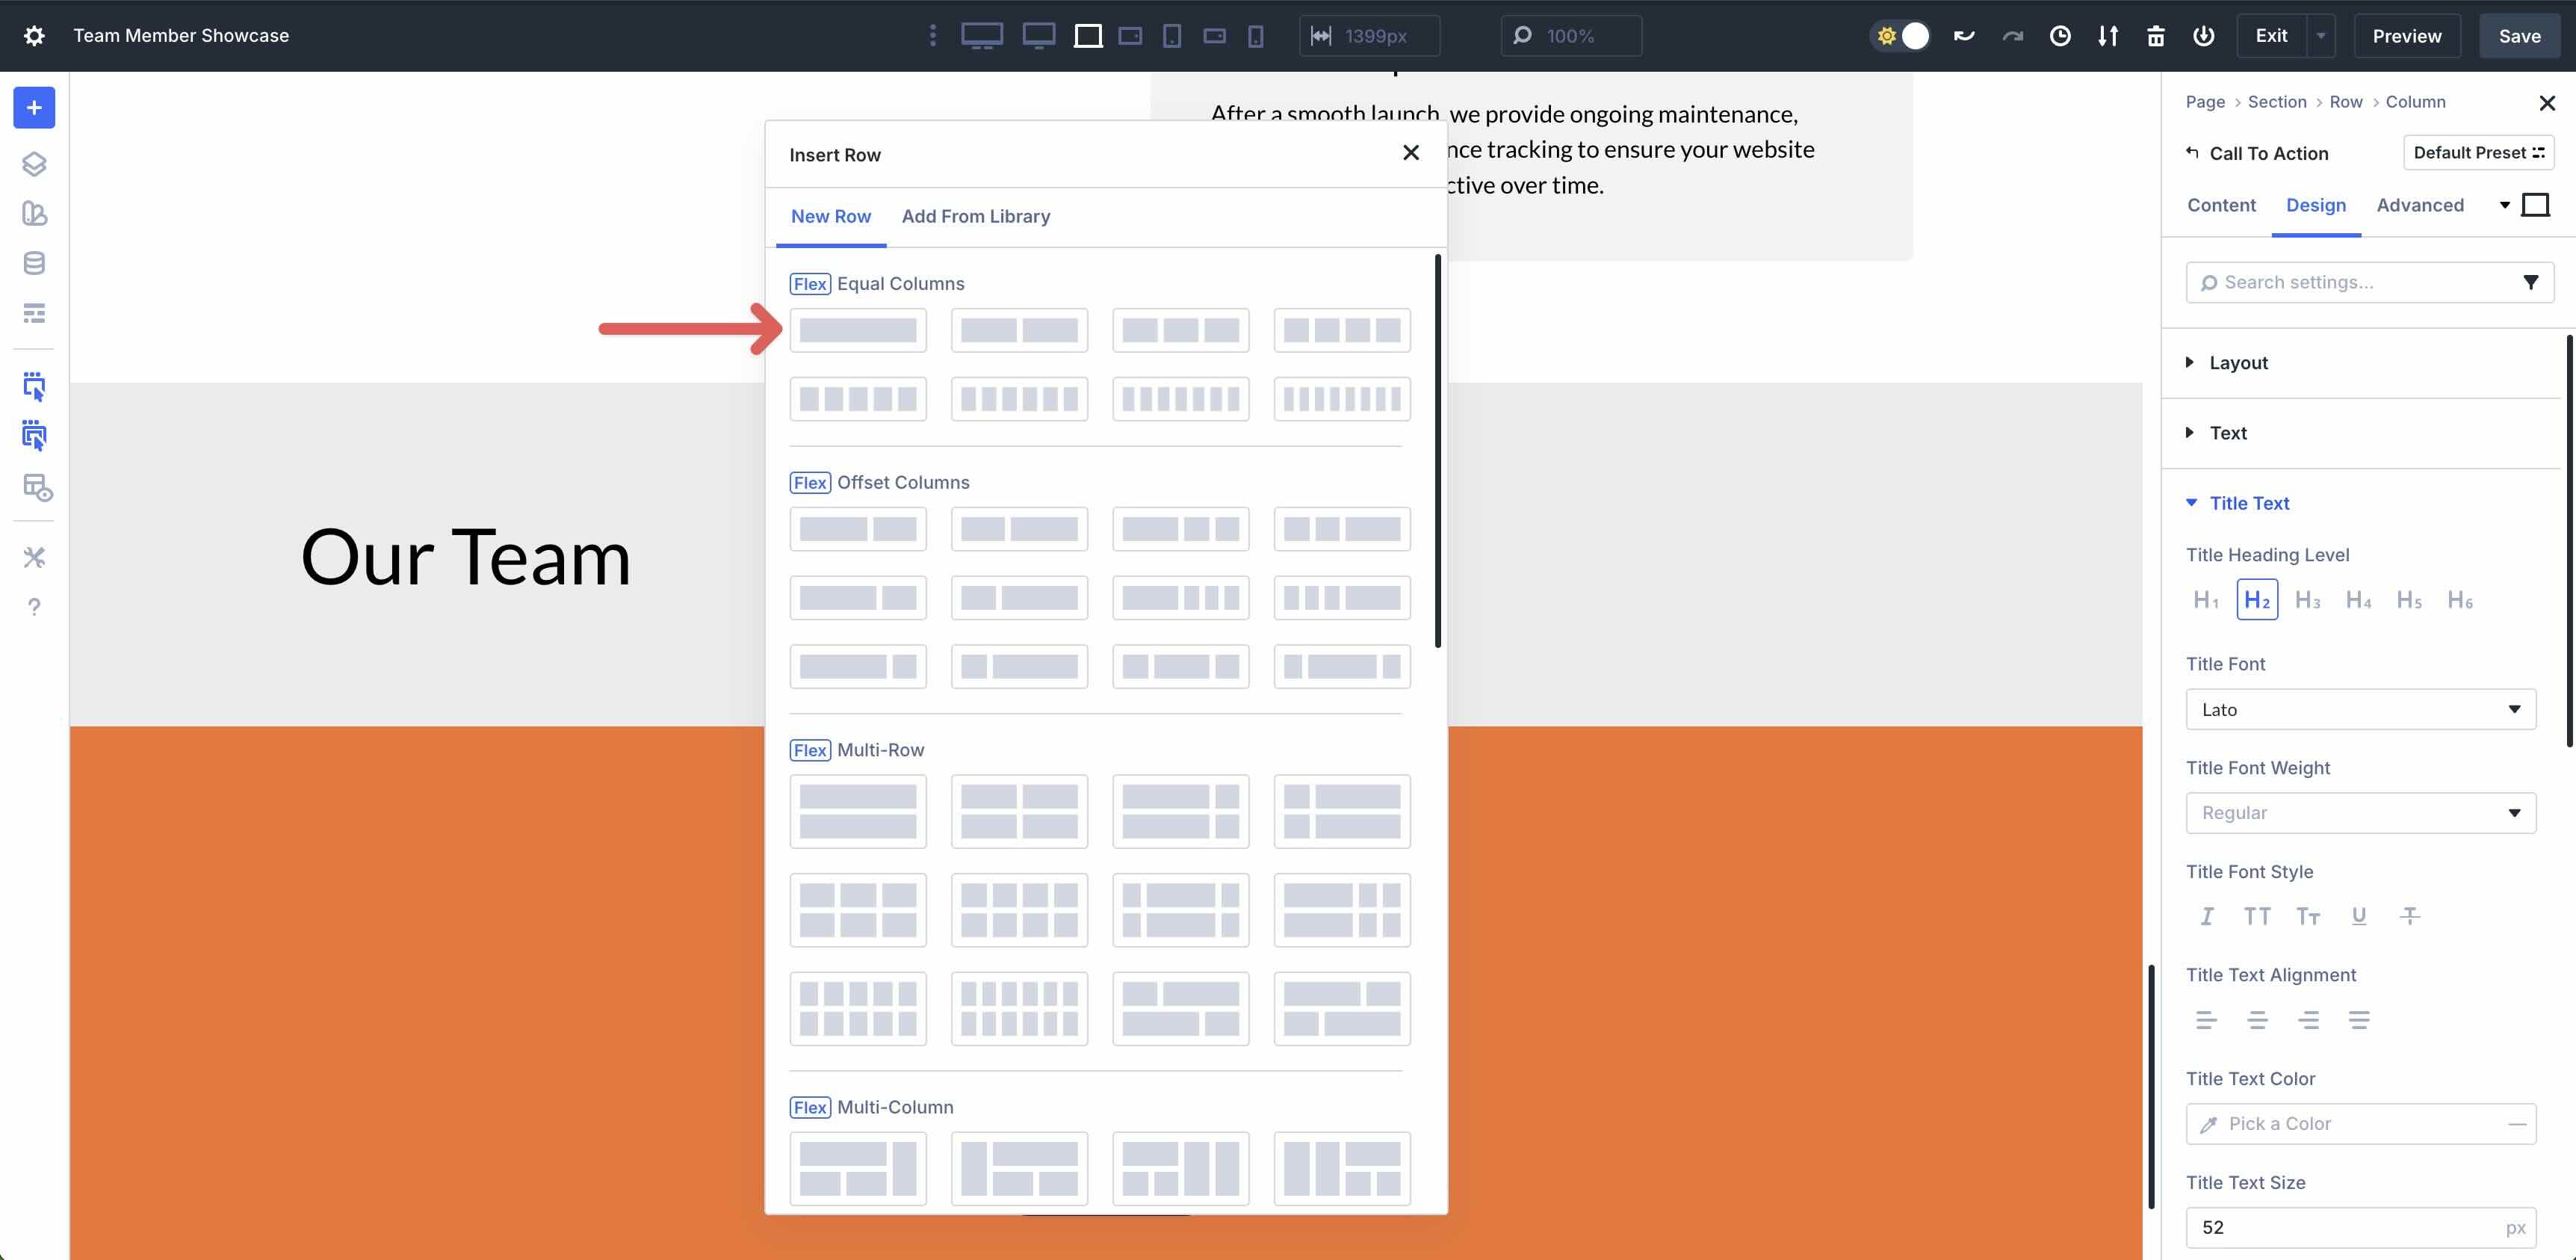Click the Save button
2576x1260 pixels.
[x=2519, y=35]
